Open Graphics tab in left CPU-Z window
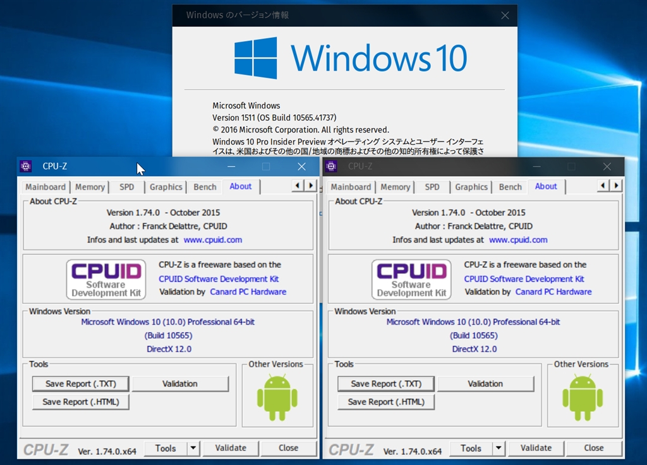 [166, 187]
